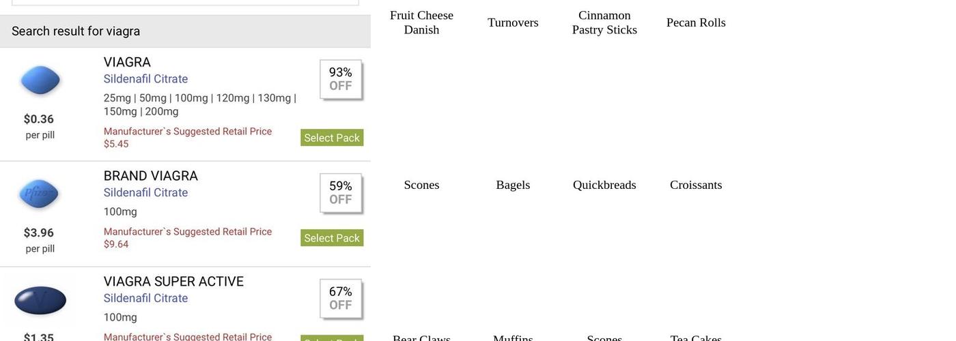
Task: Click the blue Viagra pill image
Action: pos(40,80)
